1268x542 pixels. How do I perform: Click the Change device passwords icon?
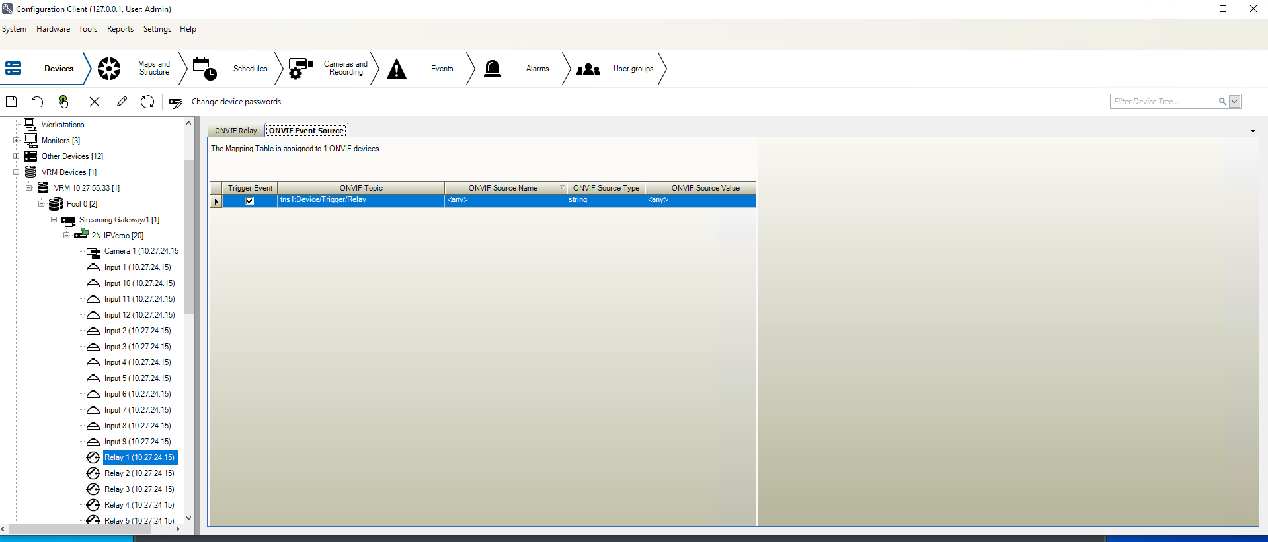pyautogui.click(x=175, y=102)
